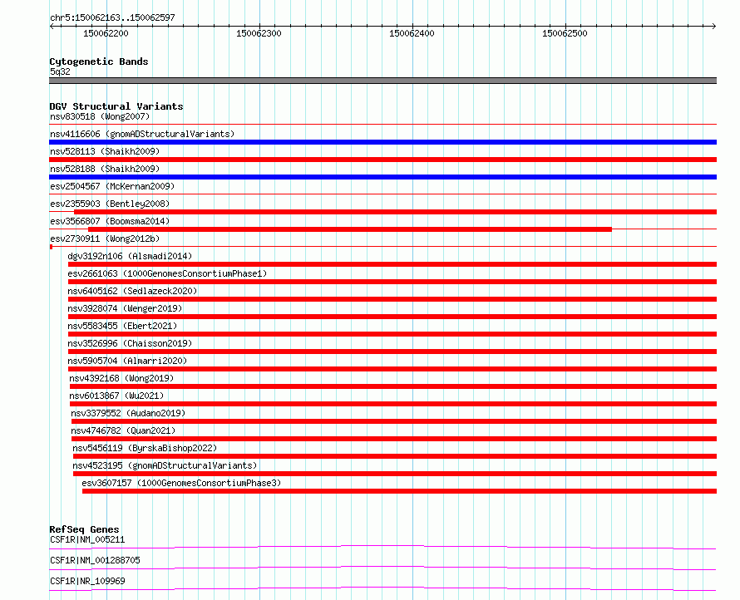The height and width of the screenshot is (600, 740).
Task: Open variant nsv3379552 (Audano2019)
Action: coord(128,413)
